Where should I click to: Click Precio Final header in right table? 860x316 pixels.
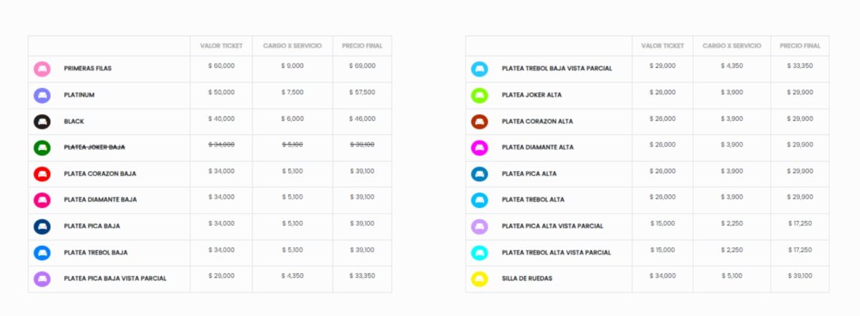800,46
